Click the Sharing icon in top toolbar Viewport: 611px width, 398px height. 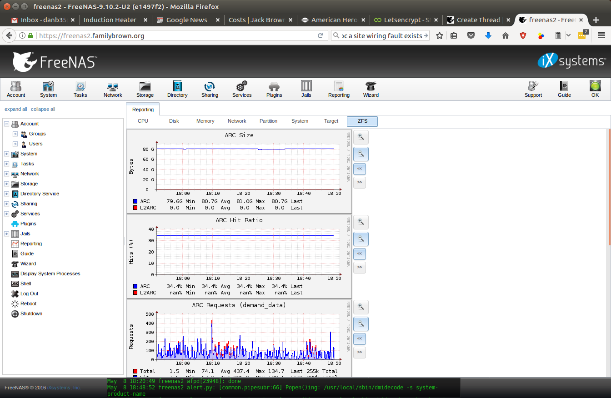click(210, 89)
